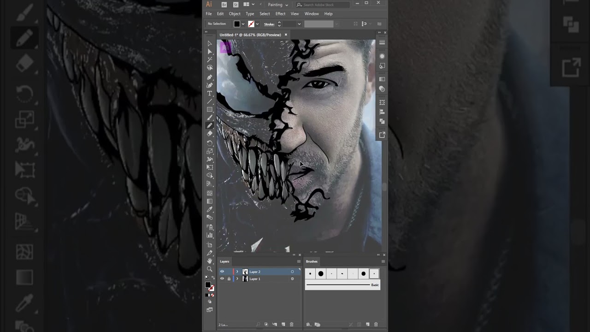Select the Artboard tool
The width and height of the screenshot is (590, 332).
(210, 244)
